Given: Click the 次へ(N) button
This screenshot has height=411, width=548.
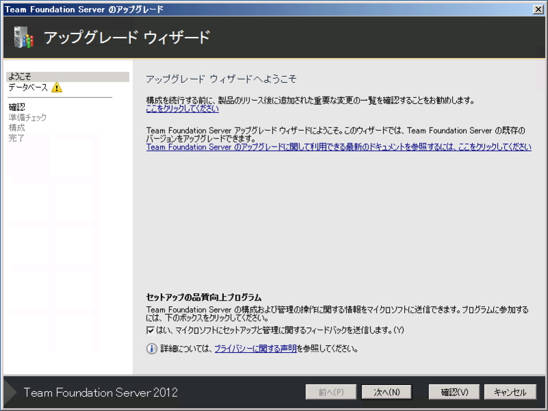Looking at the screenshot, I should [x=386, y=392].
